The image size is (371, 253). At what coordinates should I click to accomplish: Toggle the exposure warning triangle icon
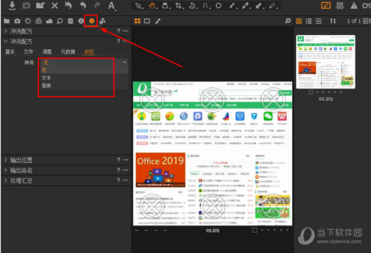[x=354, y=5]
